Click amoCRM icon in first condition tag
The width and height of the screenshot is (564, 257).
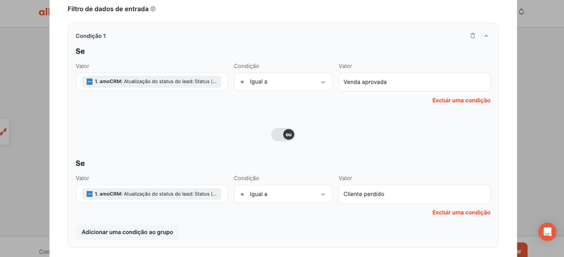[x=89, y=82]
